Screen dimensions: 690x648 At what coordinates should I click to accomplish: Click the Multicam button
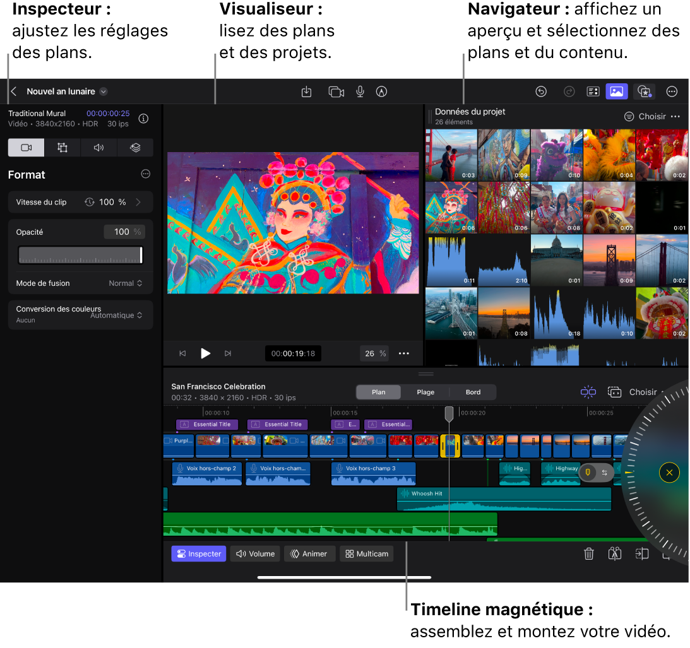(x=366, y=554)
